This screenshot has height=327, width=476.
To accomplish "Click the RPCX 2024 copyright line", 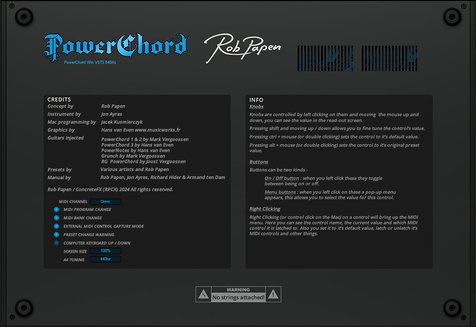I will [x=110, y=190].
